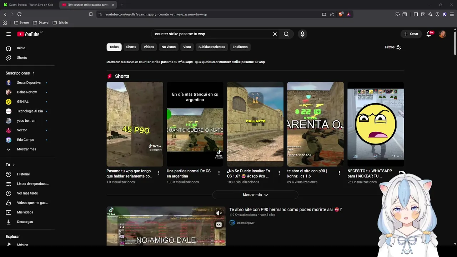Open video 'Te abro site con P90 hermano'
This screenshot has width=457, height=257.
point(285,210)
